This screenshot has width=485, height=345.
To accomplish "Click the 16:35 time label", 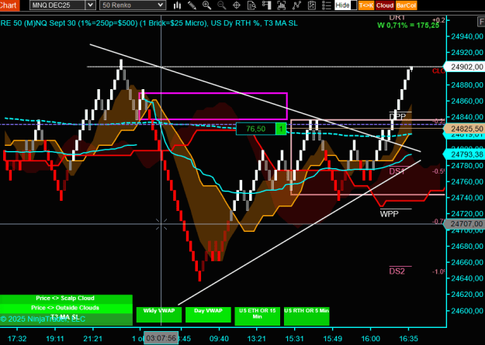I will tap(409, 339).
